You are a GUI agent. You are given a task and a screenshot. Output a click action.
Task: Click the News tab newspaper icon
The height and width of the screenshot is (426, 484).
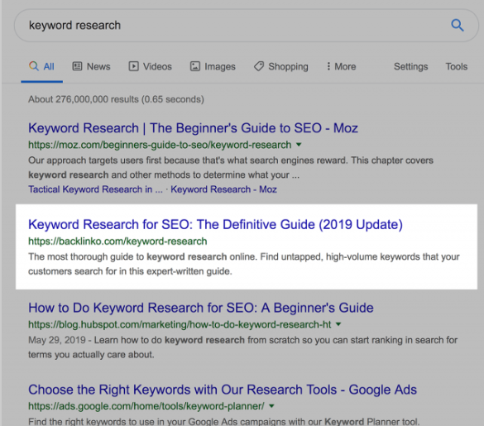[77, 66]
